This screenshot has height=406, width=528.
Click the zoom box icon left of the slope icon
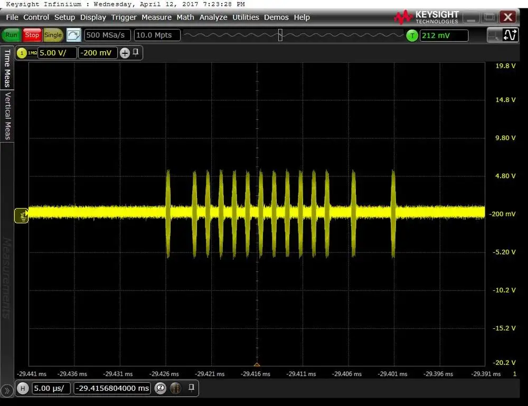click(x=494, y=35)
